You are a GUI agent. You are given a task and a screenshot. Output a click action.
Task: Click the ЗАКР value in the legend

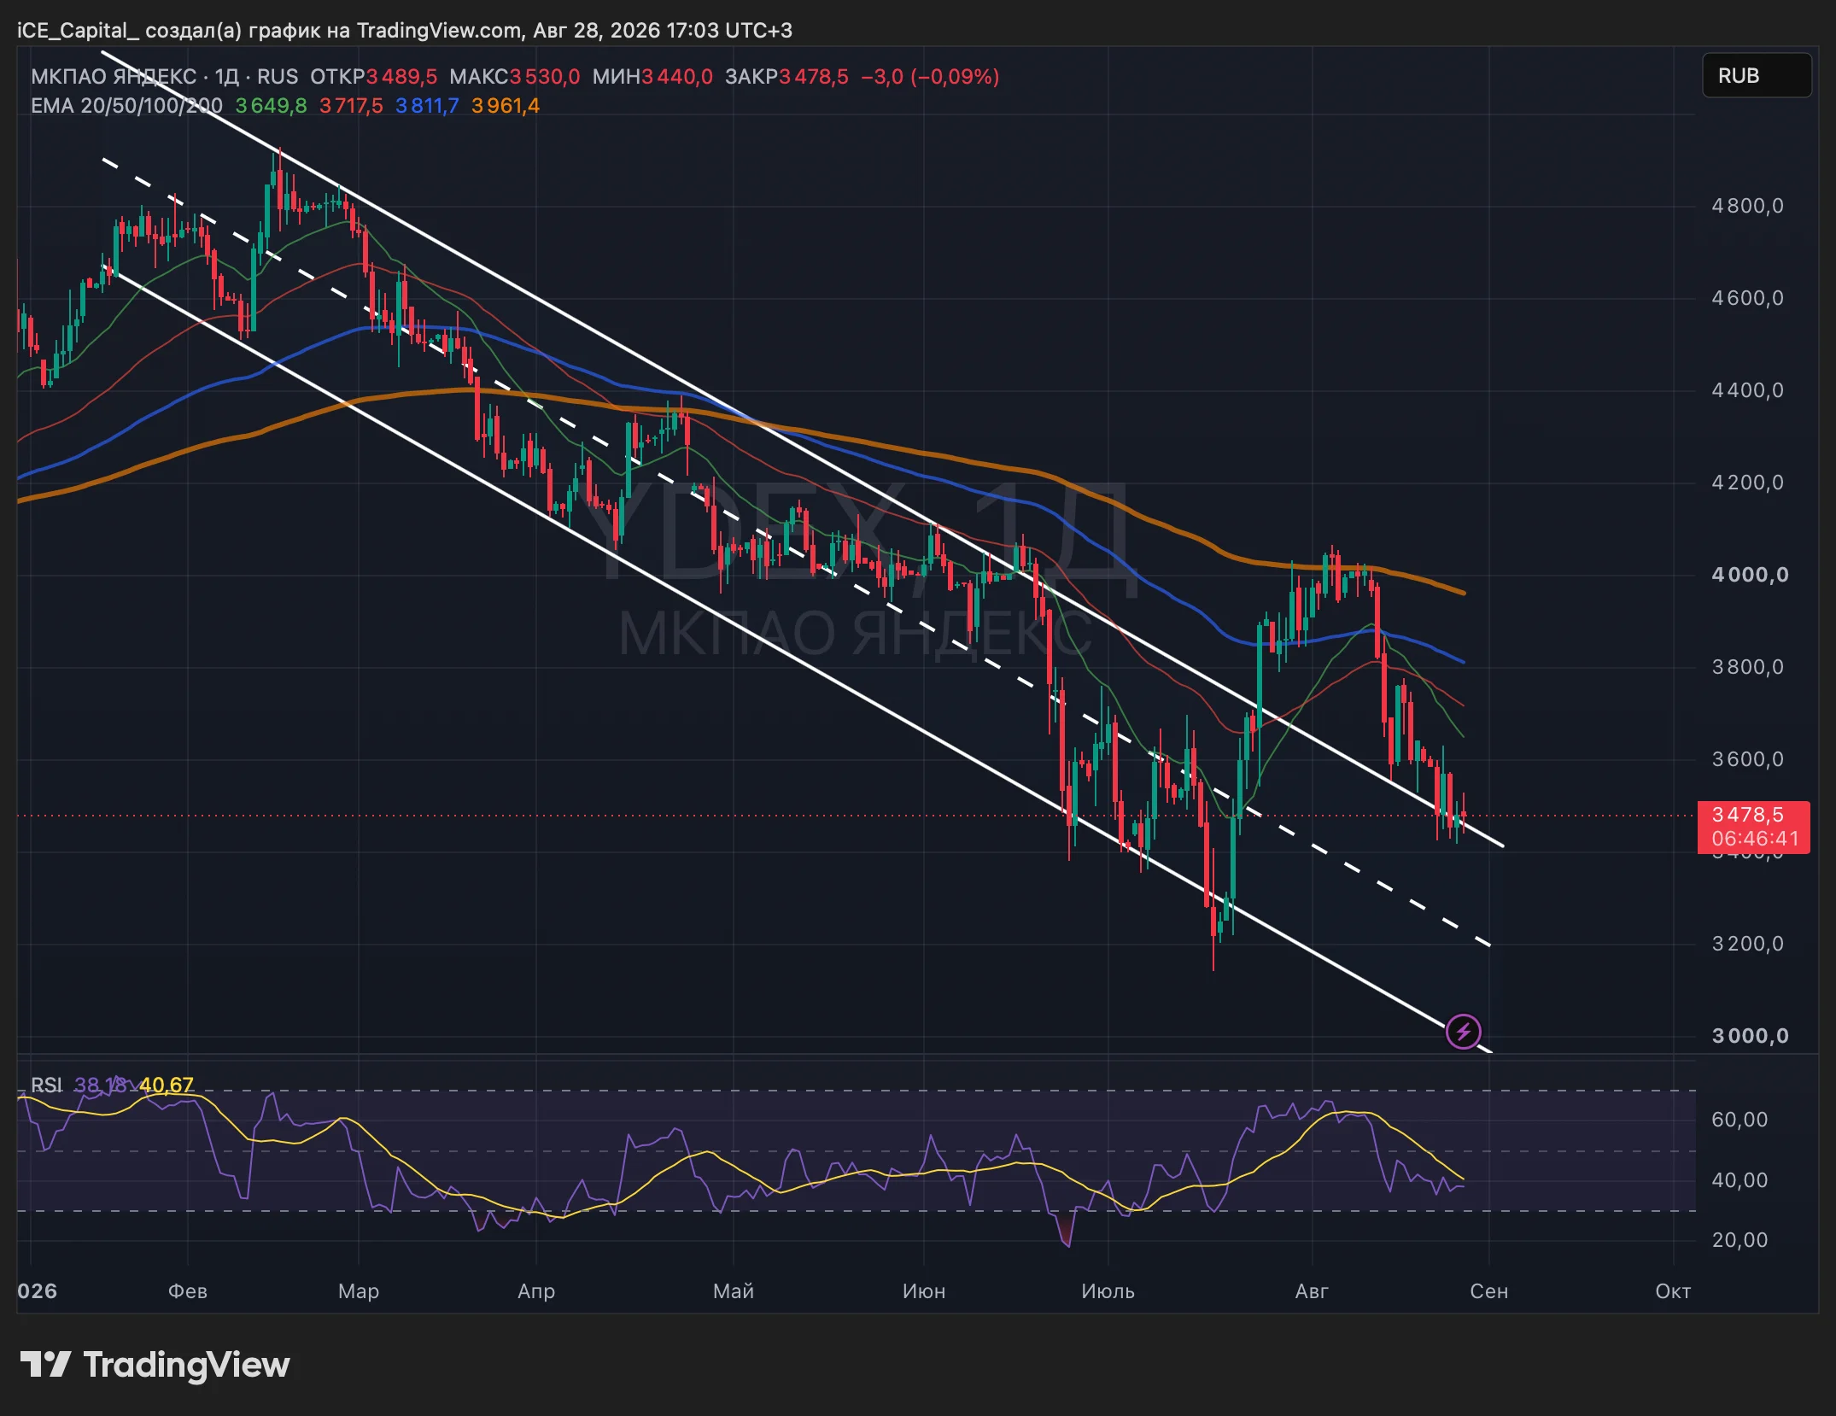814,77
